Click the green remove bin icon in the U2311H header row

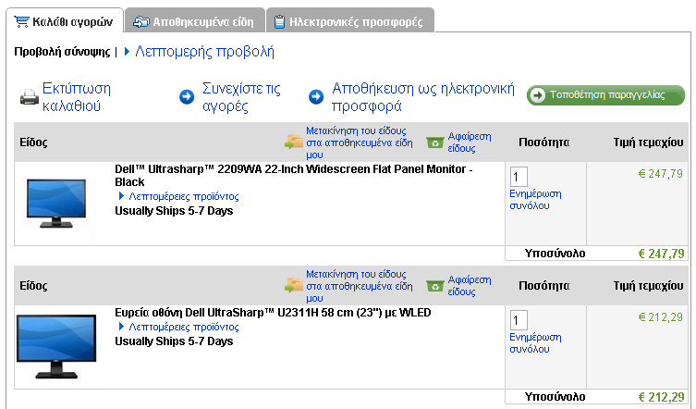(x=435, y=286)
